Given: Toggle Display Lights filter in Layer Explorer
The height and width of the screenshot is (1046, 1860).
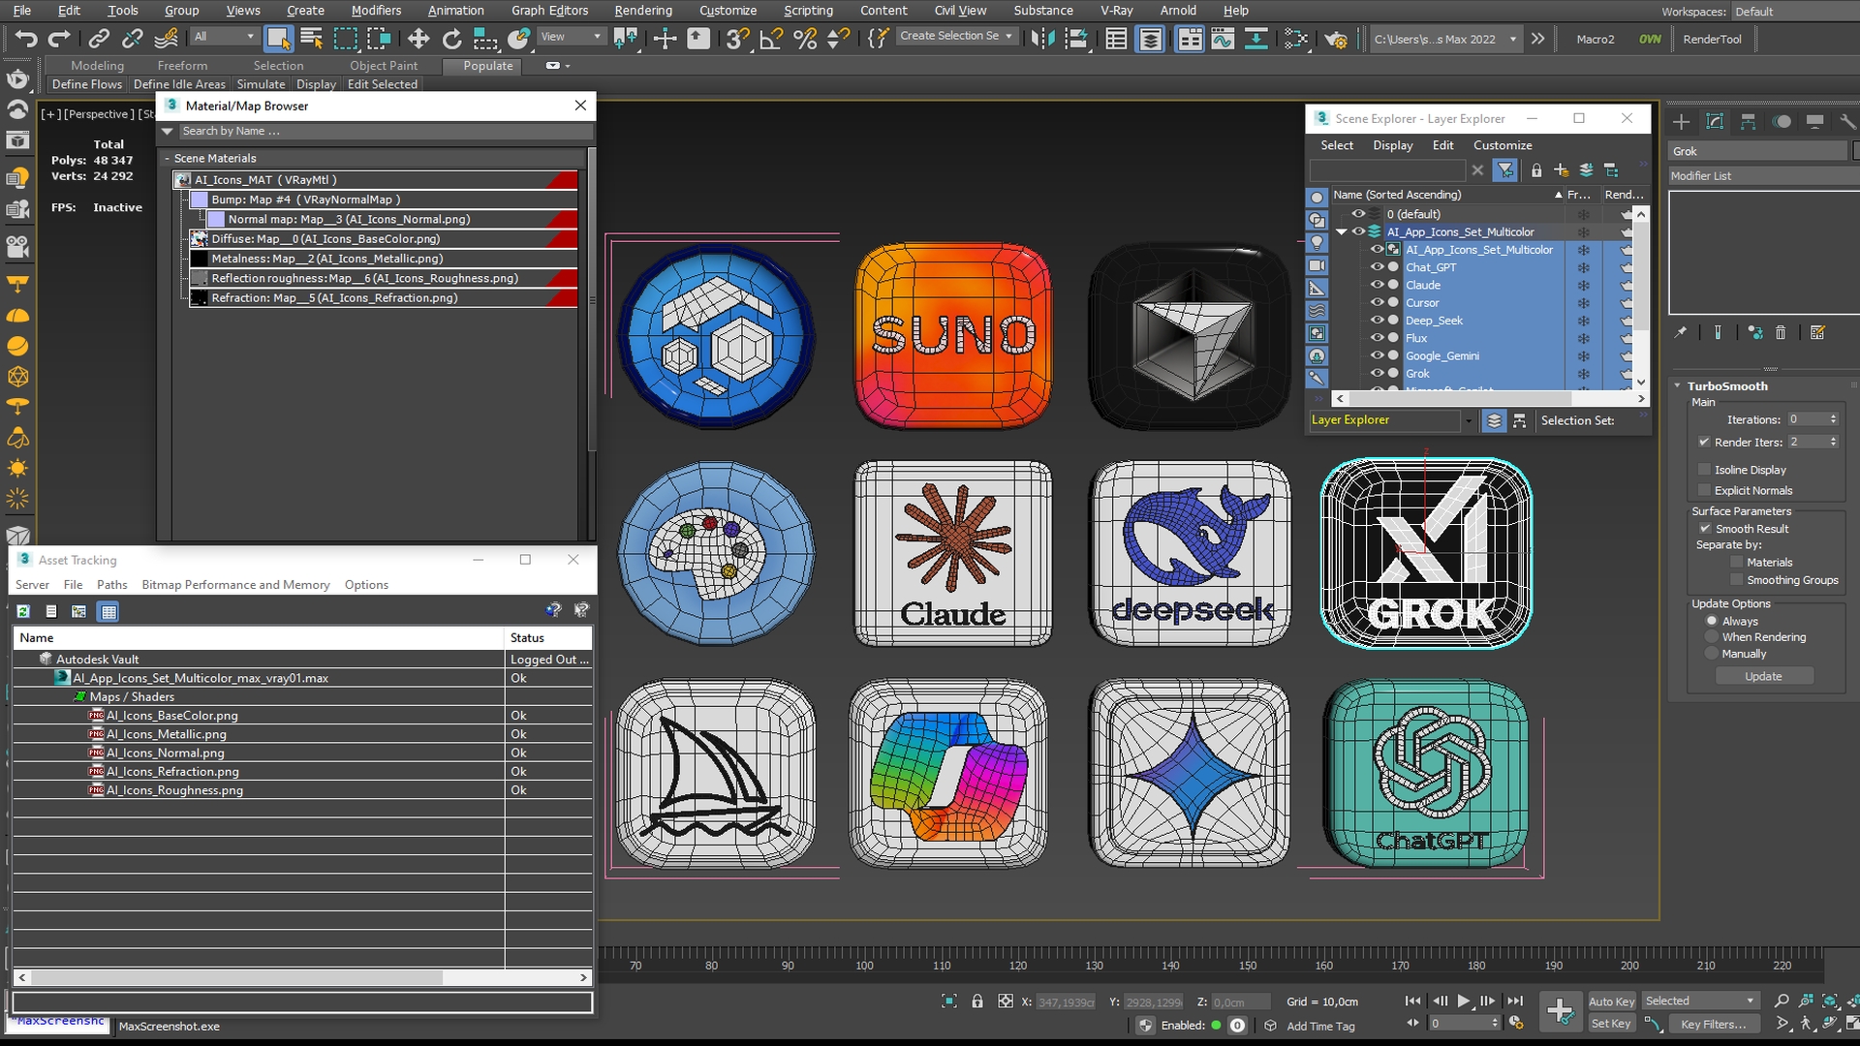Looking at the screenshot, I should pyautogui.click(x=1317, y=242).
